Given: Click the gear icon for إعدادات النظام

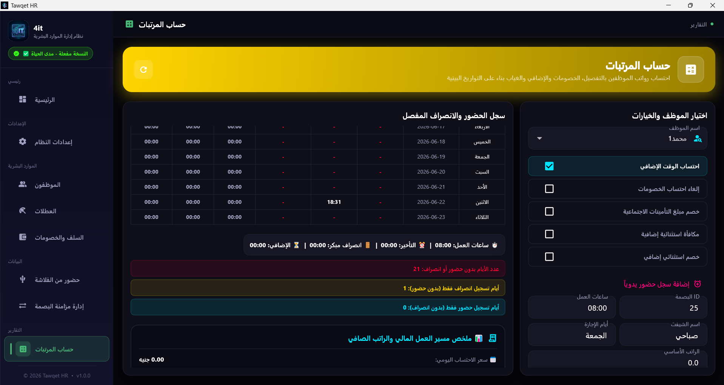Looking at the screenshot, I should click(23, 142).
